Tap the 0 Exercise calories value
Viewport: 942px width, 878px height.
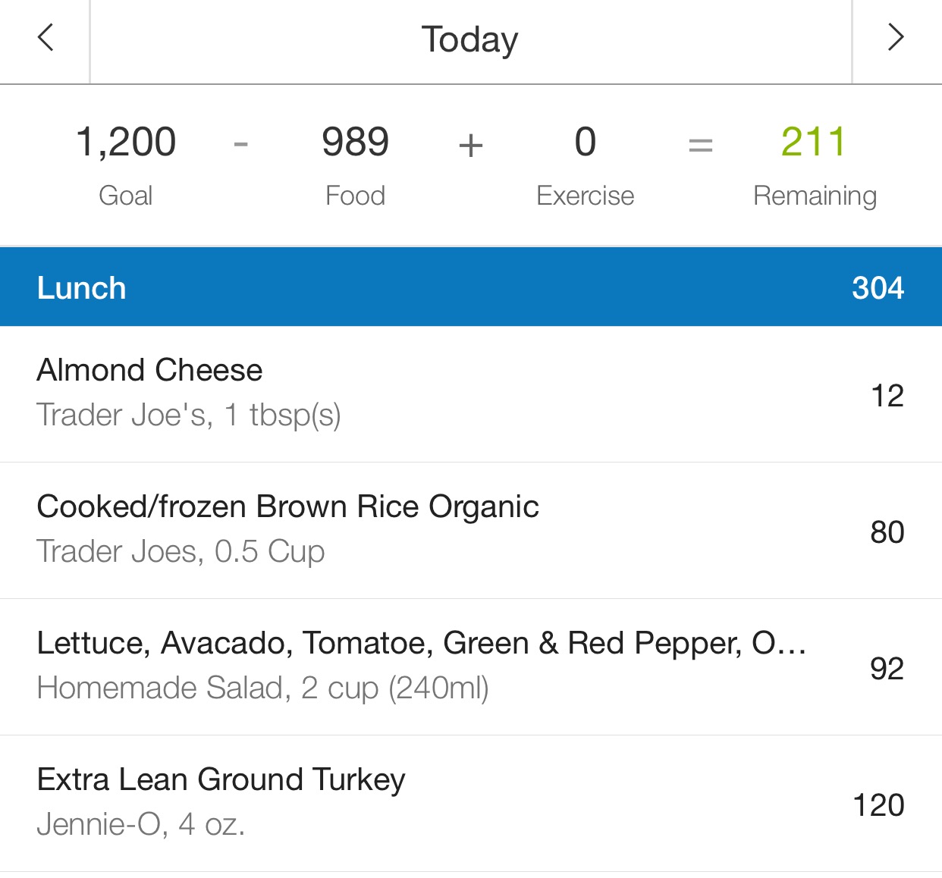point(585,143)
